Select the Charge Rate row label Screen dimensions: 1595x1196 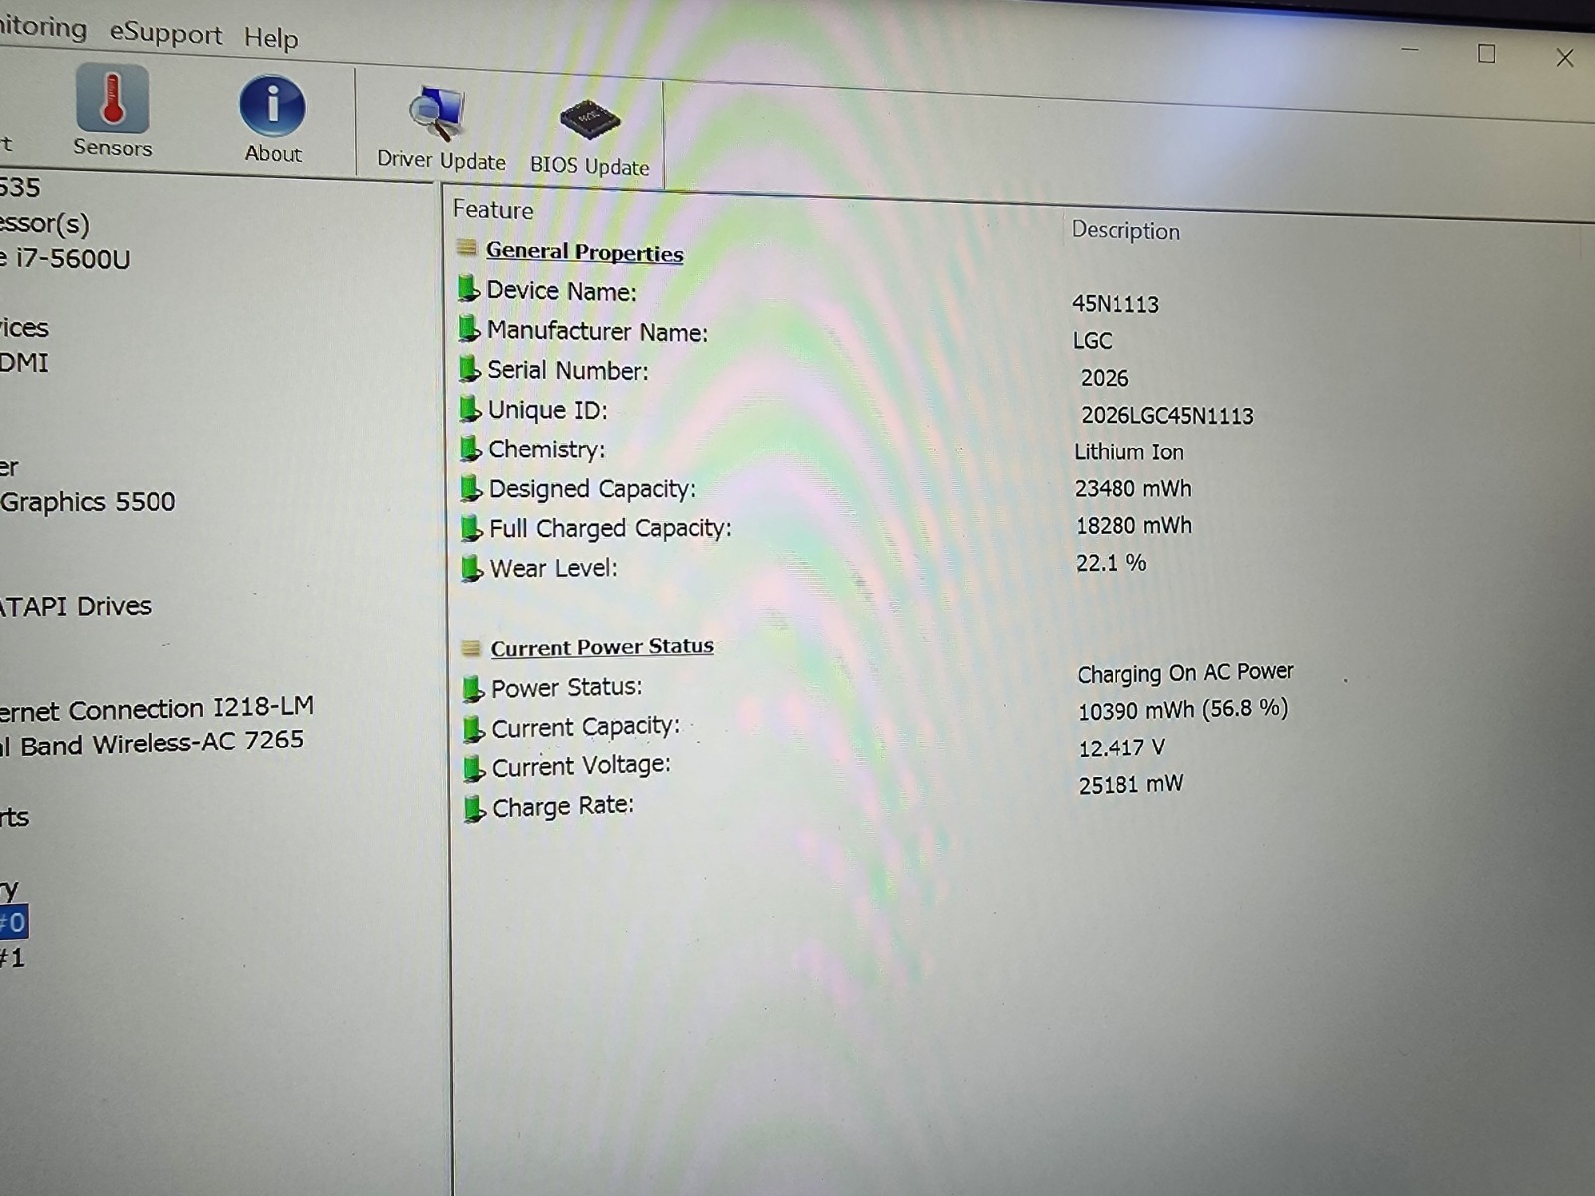pyautogui.click(x=562, y=806)
